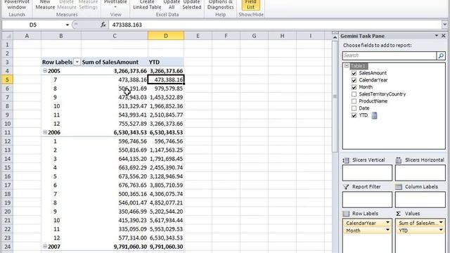450x253 pixels.
Task: Click cell with value 755,527.89
Action: pyautogui.click(x=115, y=124)
